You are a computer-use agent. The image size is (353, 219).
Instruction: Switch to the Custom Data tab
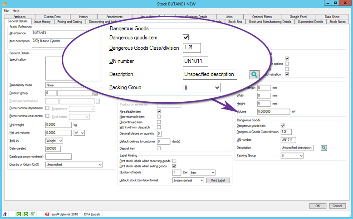click(52, 17)
